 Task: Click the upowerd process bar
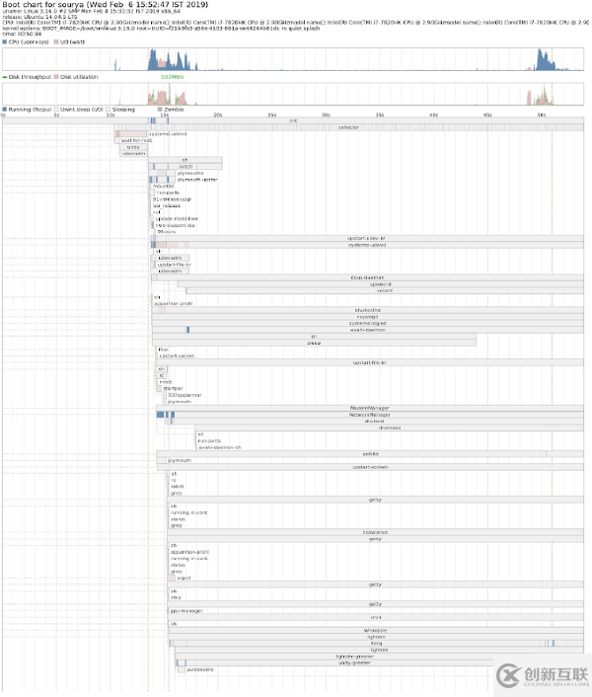click(381, 284)
